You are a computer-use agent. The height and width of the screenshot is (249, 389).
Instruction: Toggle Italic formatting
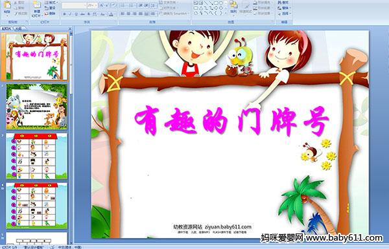pyautogui.click(x=70, y=14)
